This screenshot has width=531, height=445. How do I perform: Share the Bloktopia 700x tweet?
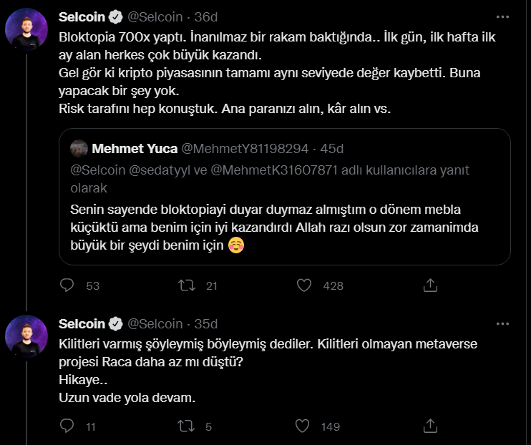[x=430, y=285]
